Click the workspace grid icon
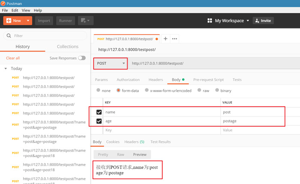Image resolution: width=300 pixels, height=184 pixels. 210,20
